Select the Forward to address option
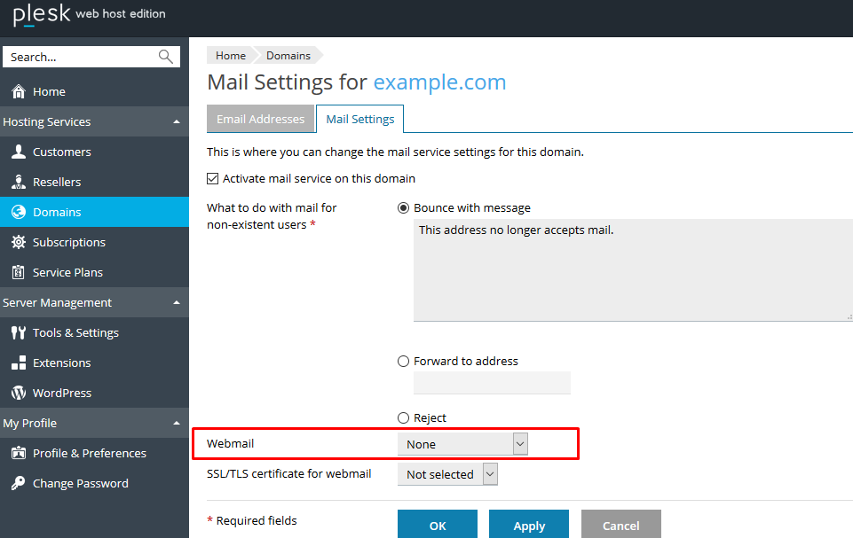Viewport: 853px width, 538px height. [x=404, y=362]
